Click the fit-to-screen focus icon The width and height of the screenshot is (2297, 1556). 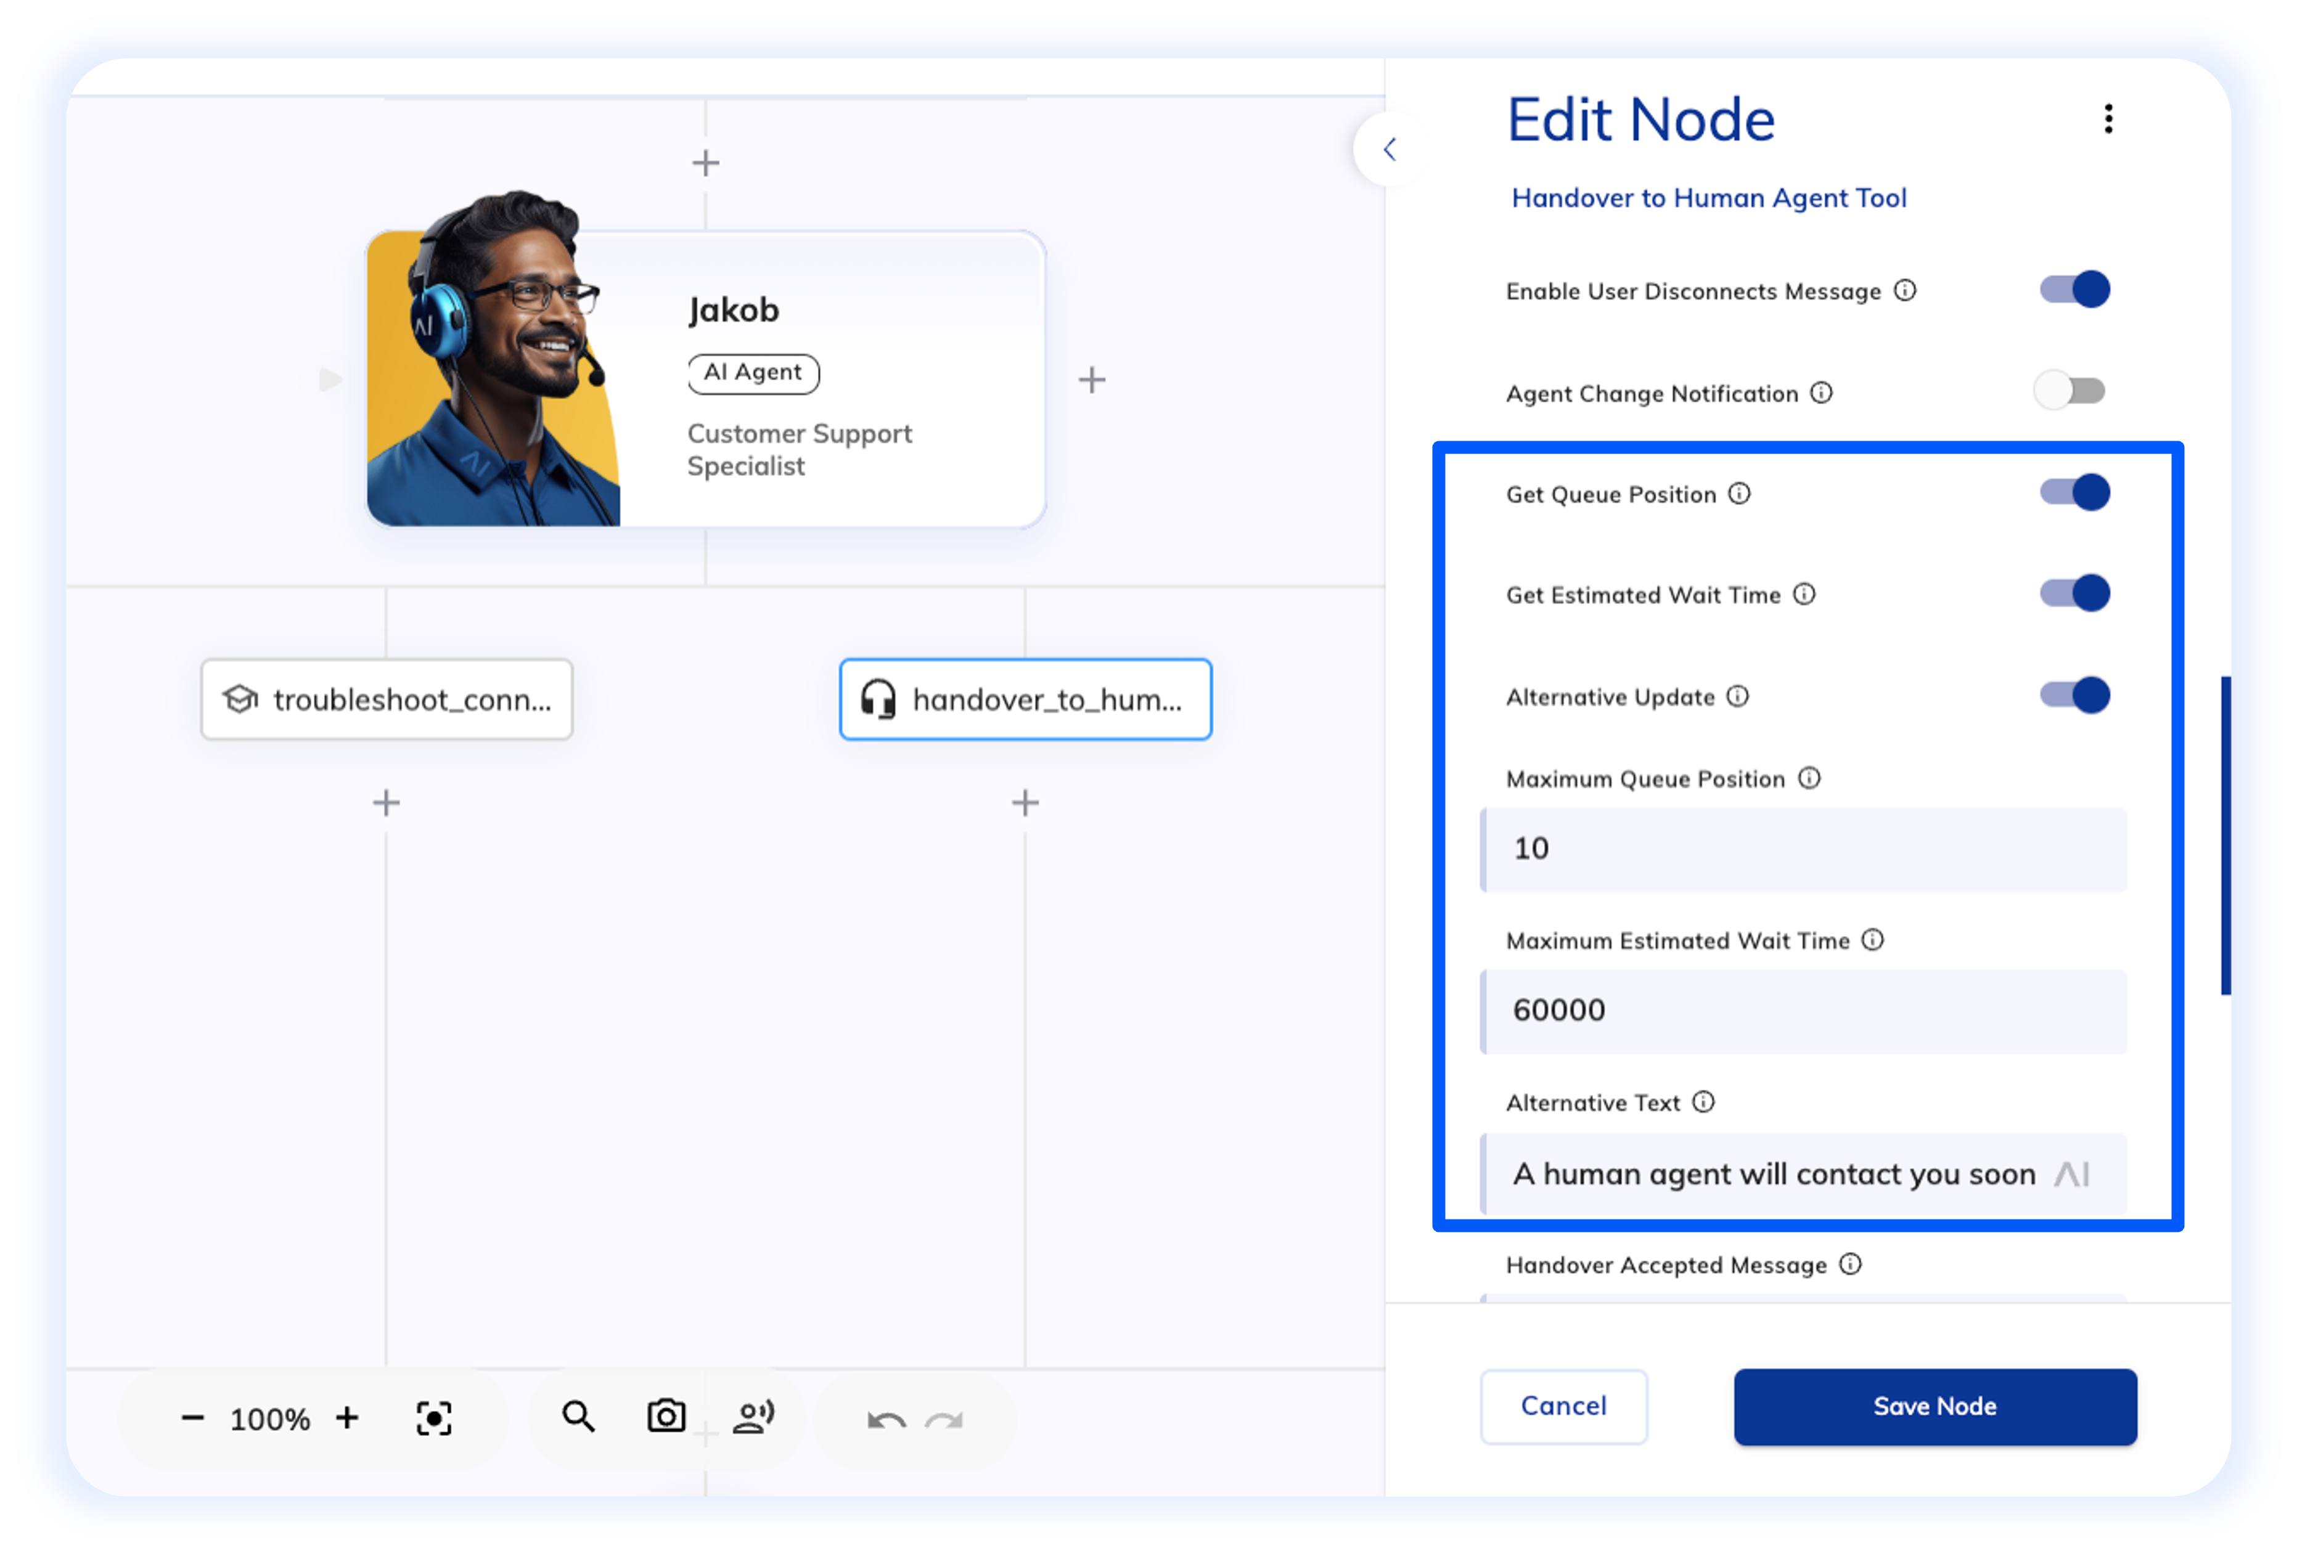pos(434,1419)
